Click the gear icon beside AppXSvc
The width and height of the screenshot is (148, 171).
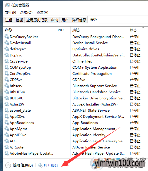click(x=7, y=116)
